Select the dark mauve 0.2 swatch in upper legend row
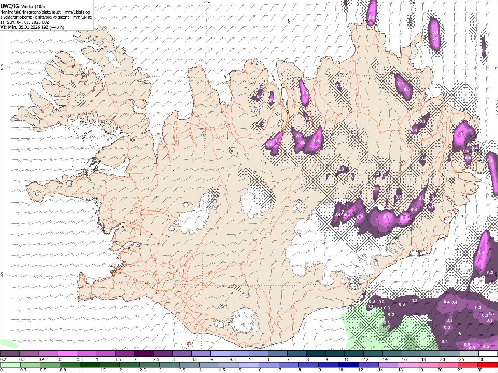The width and height of the screenshot is (498, 373). pos(10,354)
